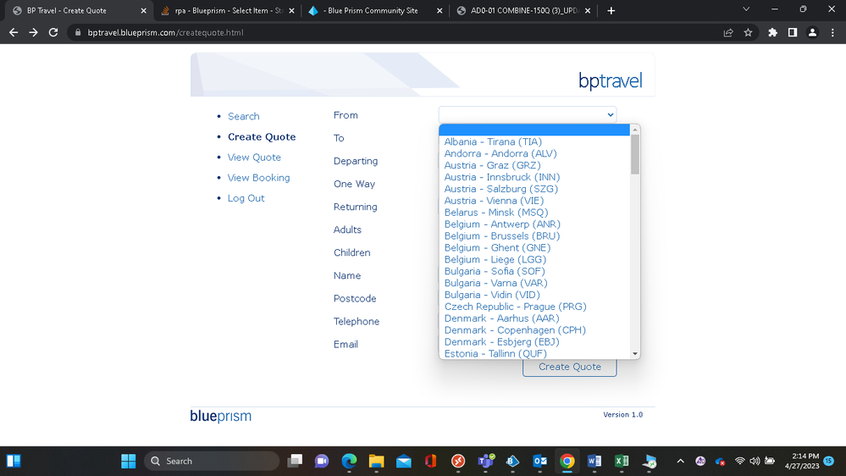Viewport: 846px width, 476px height.
Task: Open Outlook from the taskbar
Action: (x=539, y=461)
